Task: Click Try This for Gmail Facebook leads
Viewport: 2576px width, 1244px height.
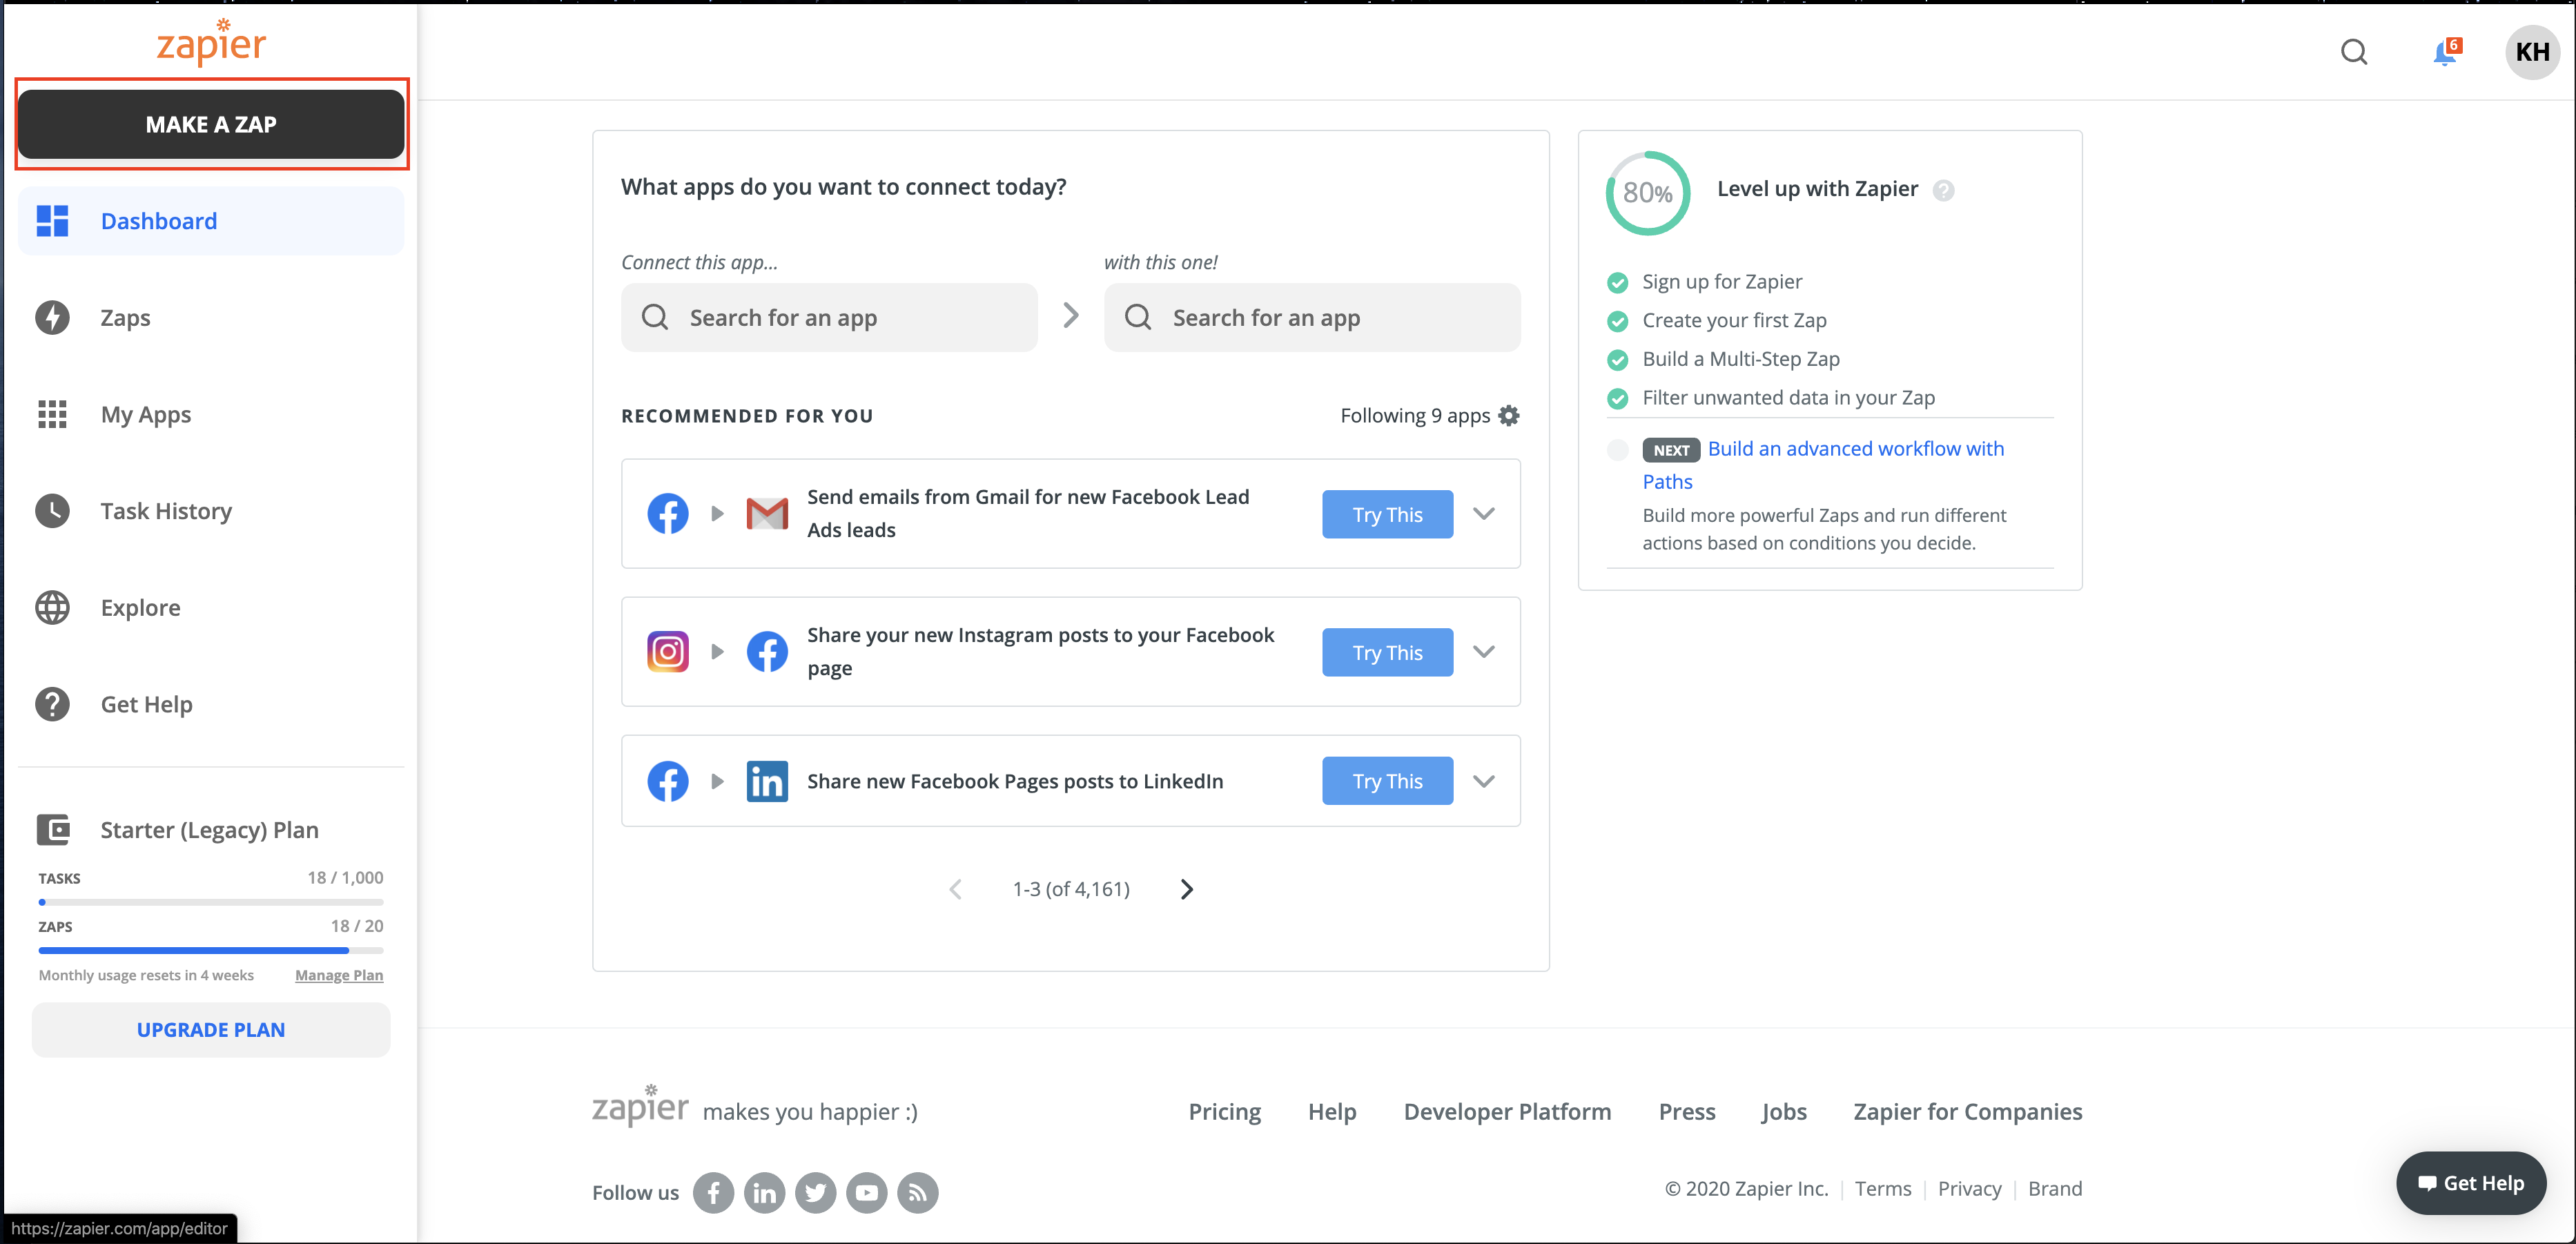Action: click(x=1387, y=514)
